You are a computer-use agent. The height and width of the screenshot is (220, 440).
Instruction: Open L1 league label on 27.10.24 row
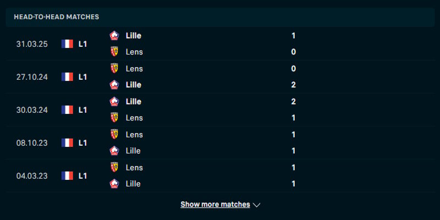(83, 76)
